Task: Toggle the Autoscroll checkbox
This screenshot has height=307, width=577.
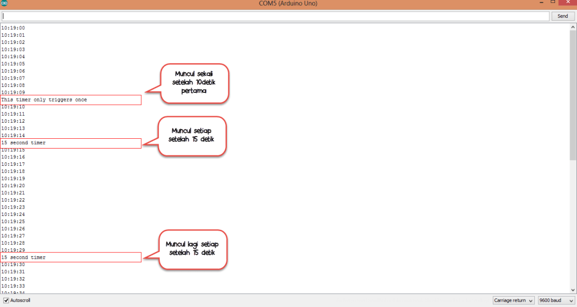Action: pos(6,301)
